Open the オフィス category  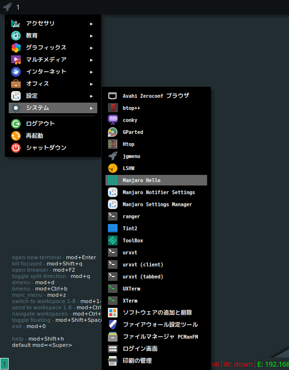coord(53,83)
